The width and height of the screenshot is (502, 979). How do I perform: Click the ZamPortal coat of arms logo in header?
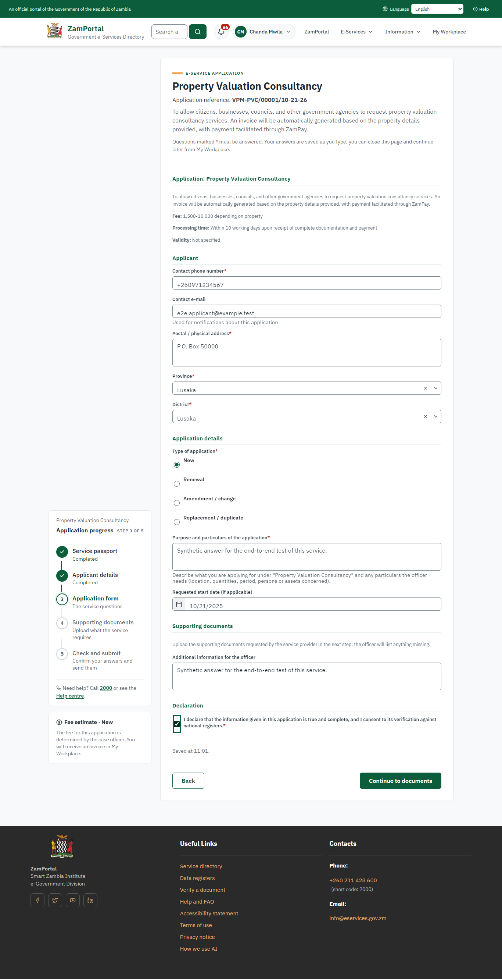pos(55,31)
